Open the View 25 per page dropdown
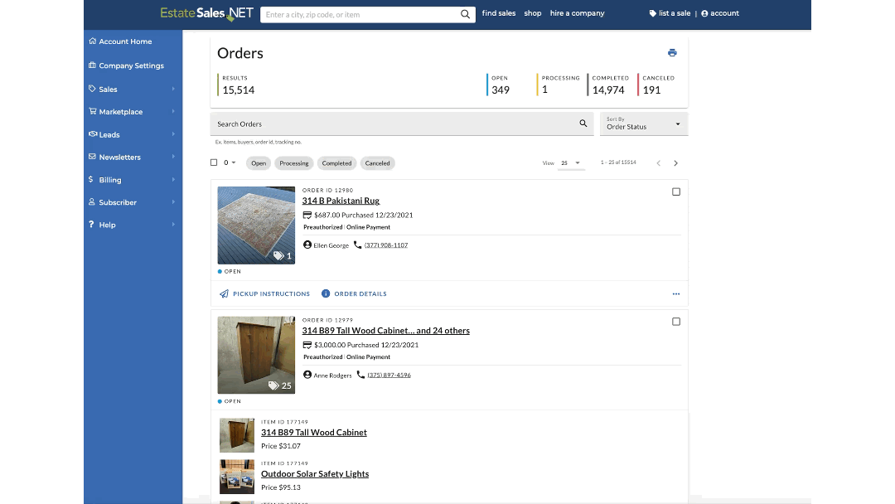 pyautogui.click(x=570, y=163)
